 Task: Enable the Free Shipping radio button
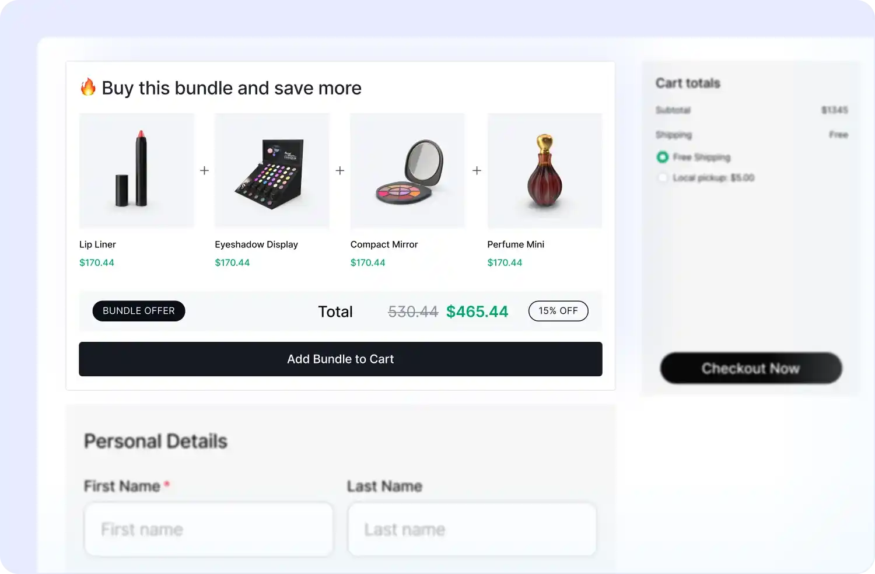[663, 157]
